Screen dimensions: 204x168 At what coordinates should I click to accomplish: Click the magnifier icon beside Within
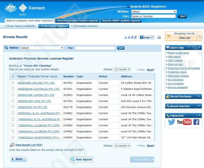click(x=6, y=48)
